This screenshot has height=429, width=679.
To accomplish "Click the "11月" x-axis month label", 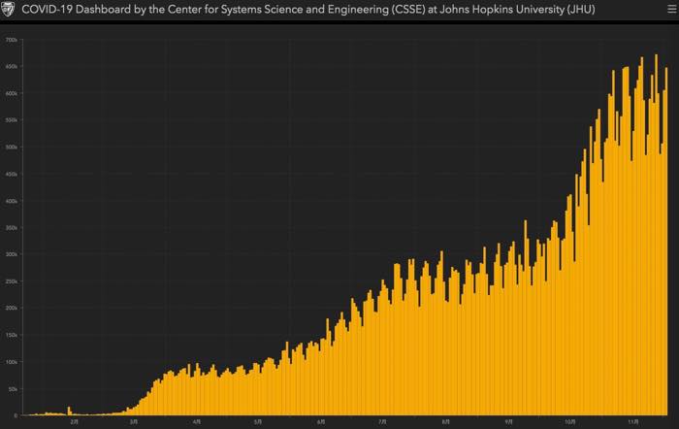I will pyautogui.click(x=632, y=421).
